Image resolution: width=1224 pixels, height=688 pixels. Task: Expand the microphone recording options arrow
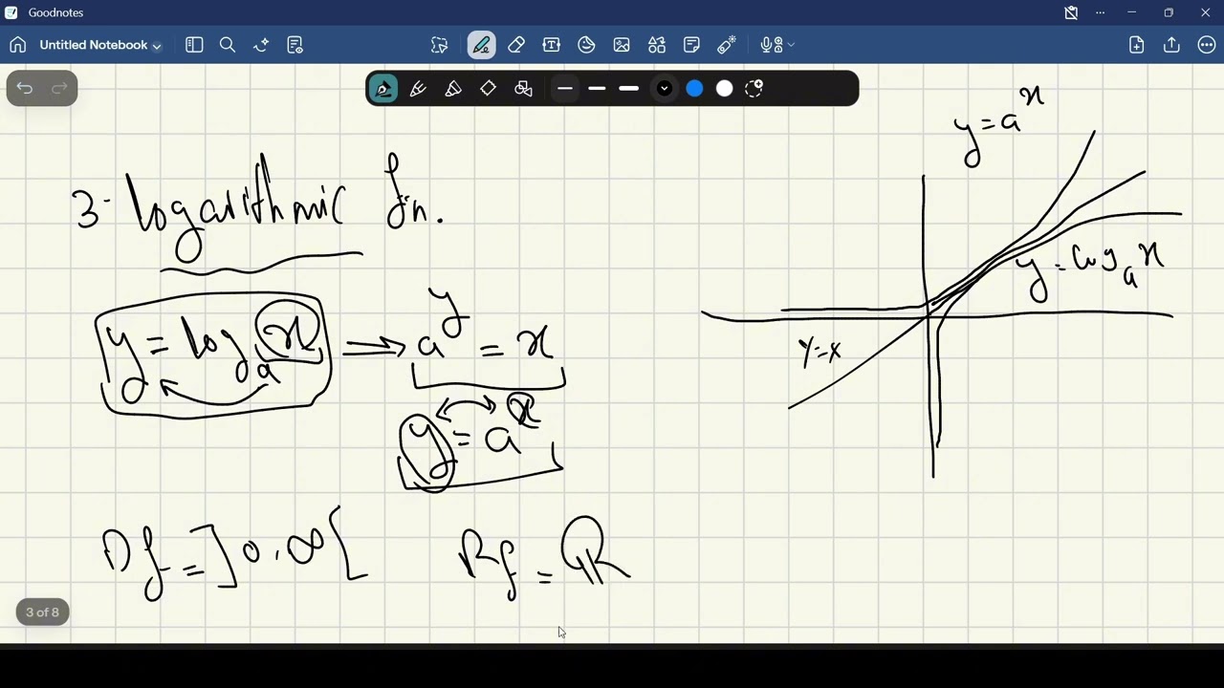(791, 45)
